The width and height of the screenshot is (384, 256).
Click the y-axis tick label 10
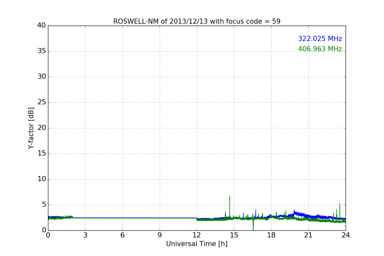click(x=42, y=179)
